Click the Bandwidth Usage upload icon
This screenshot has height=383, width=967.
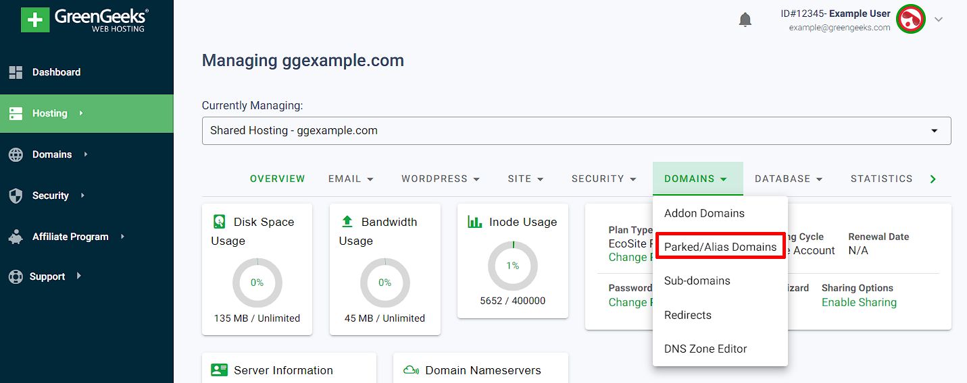point(347,221)
